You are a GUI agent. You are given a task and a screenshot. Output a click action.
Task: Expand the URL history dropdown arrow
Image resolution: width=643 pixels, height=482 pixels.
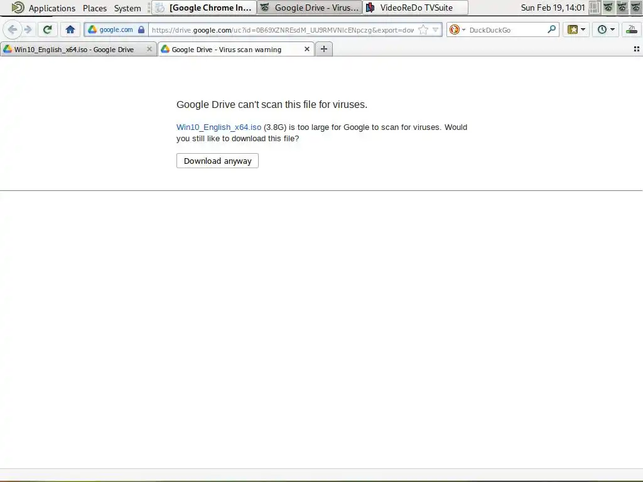coord(436,29)
